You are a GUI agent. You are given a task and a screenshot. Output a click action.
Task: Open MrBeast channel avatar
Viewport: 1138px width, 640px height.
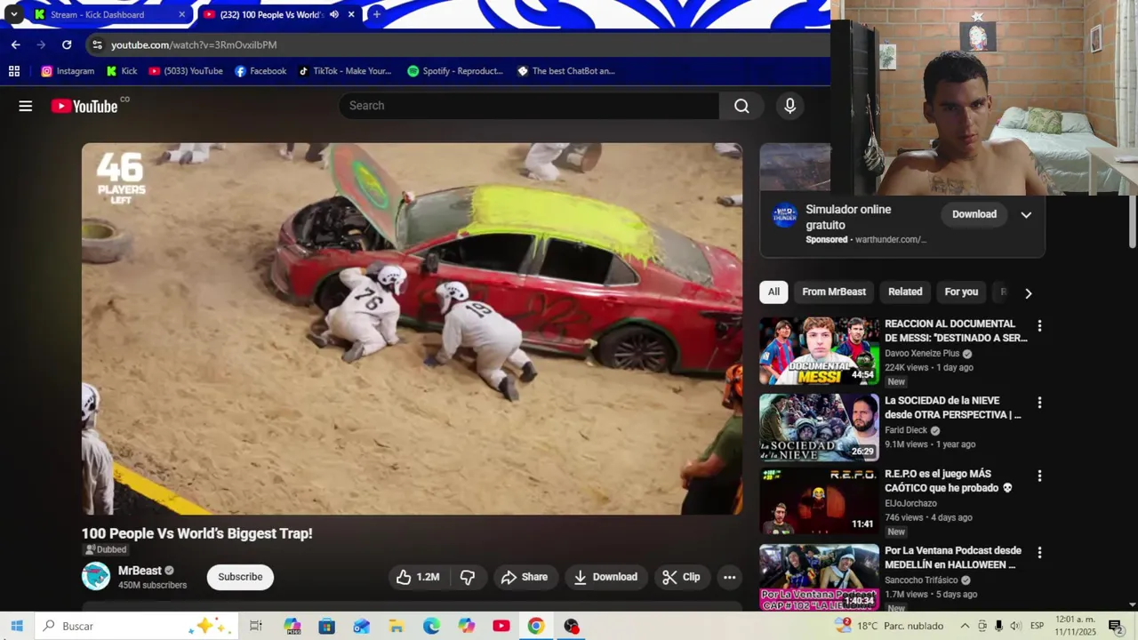coord(96,576)
